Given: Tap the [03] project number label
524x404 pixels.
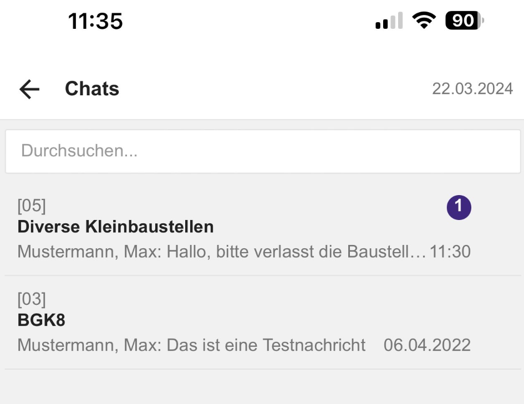Looking at the screenshot, I should coord(32,299).
